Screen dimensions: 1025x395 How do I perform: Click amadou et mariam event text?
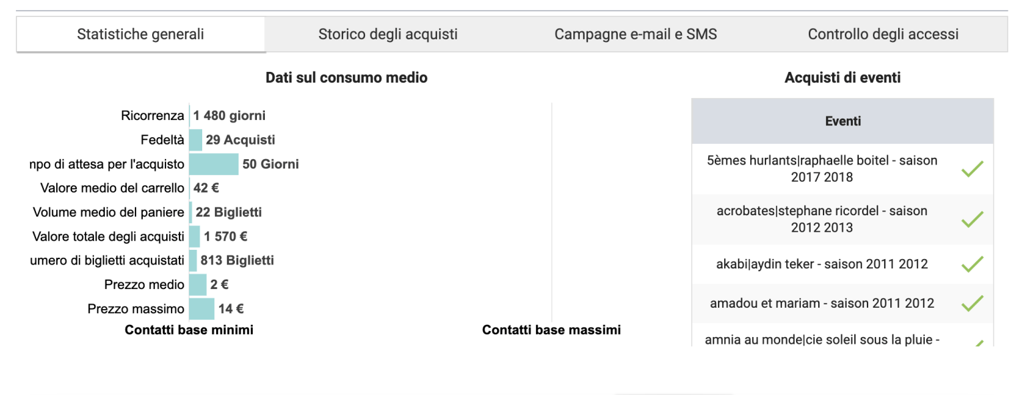[821, 304]
